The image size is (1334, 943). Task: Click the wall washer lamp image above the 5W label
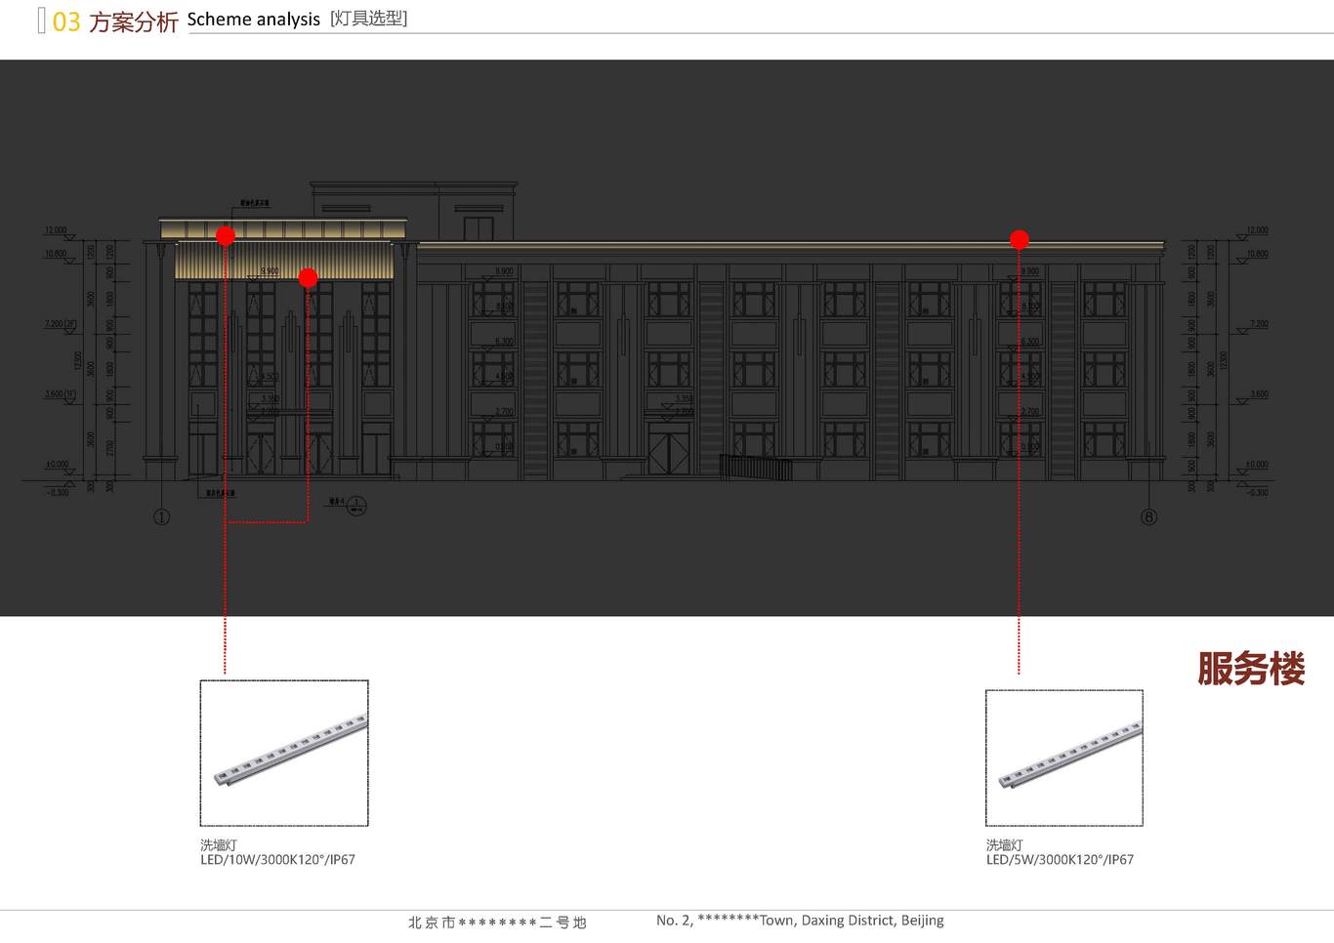[x=1064, y=758]
